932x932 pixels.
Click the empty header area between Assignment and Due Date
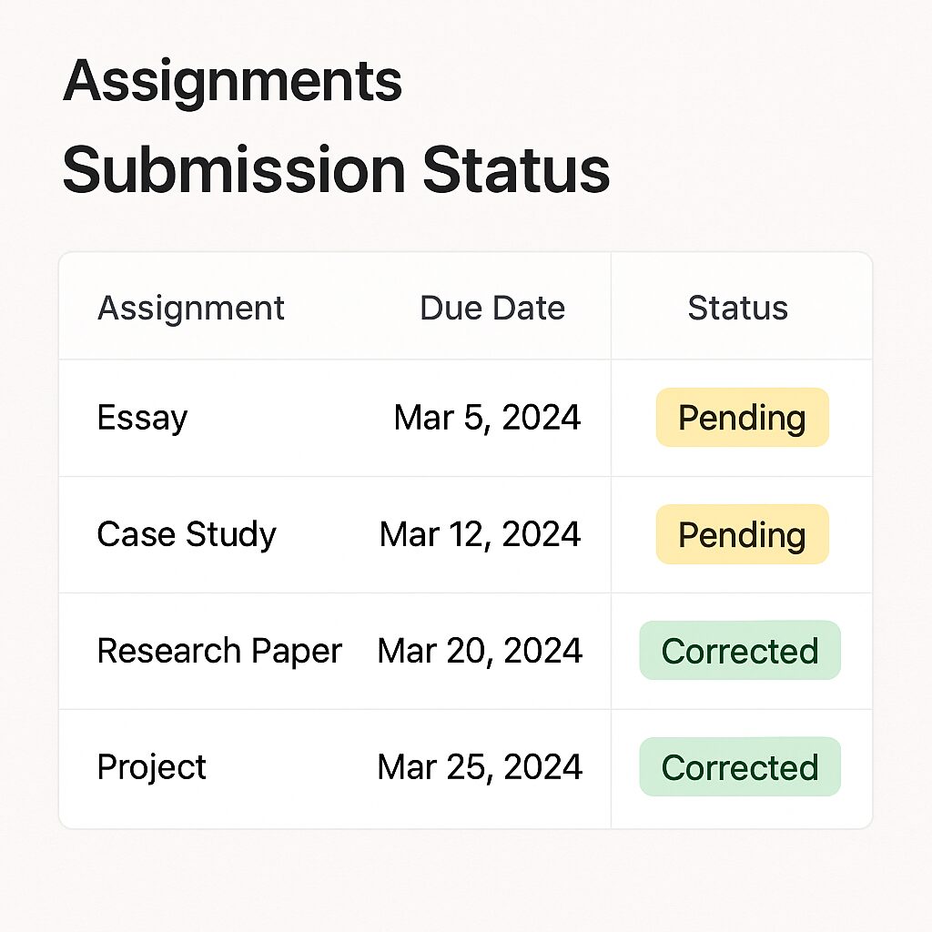click(x=352, y=308)
